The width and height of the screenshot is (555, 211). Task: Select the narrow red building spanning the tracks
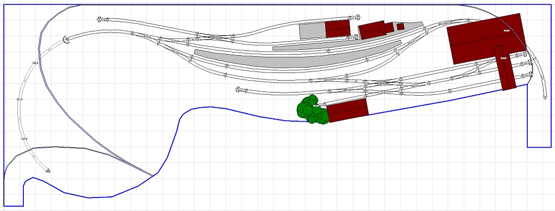point(505,68)
